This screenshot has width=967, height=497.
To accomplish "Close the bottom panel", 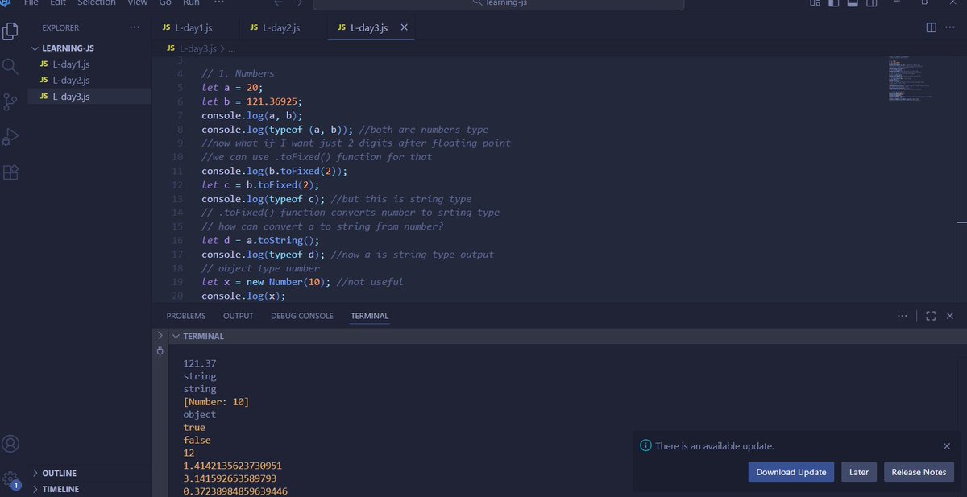I will tap(950, 316).
